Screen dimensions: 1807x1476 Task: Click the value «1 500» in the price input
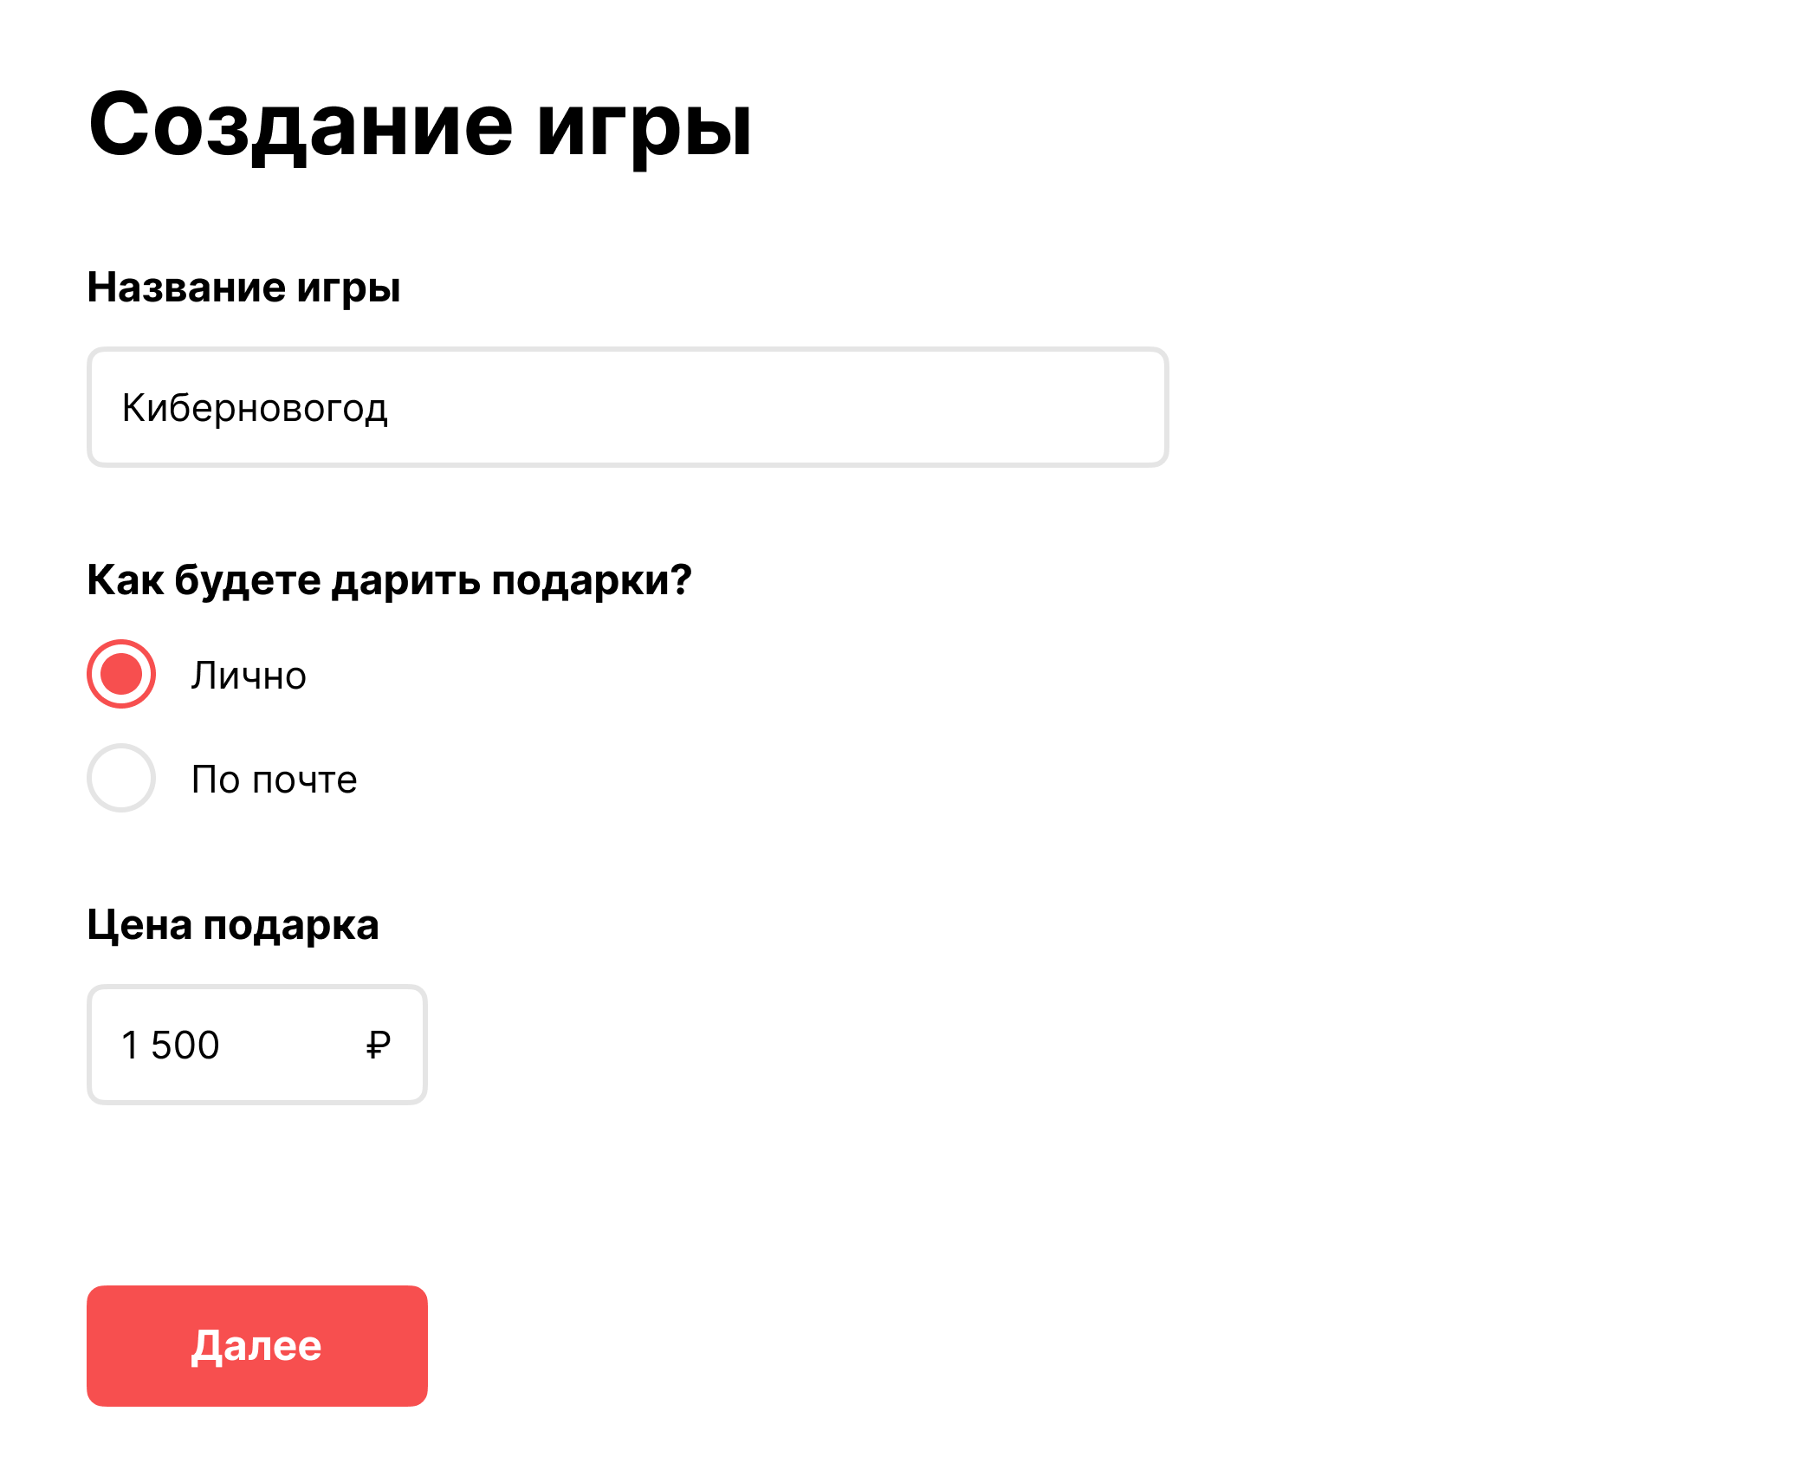pyautogui.click(x=171, y=1045)
